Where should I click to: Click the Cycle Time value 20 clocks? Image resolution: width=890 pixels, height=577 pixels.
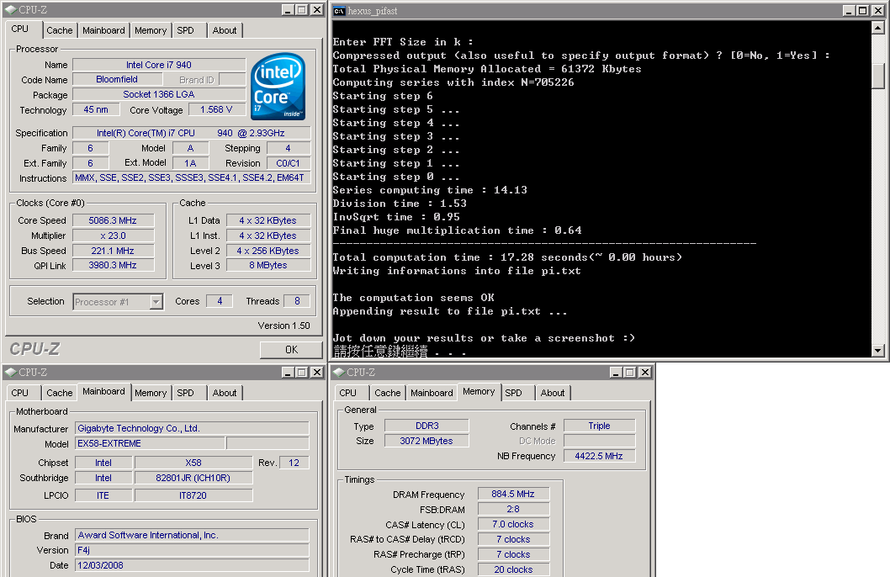click(514, 569)
